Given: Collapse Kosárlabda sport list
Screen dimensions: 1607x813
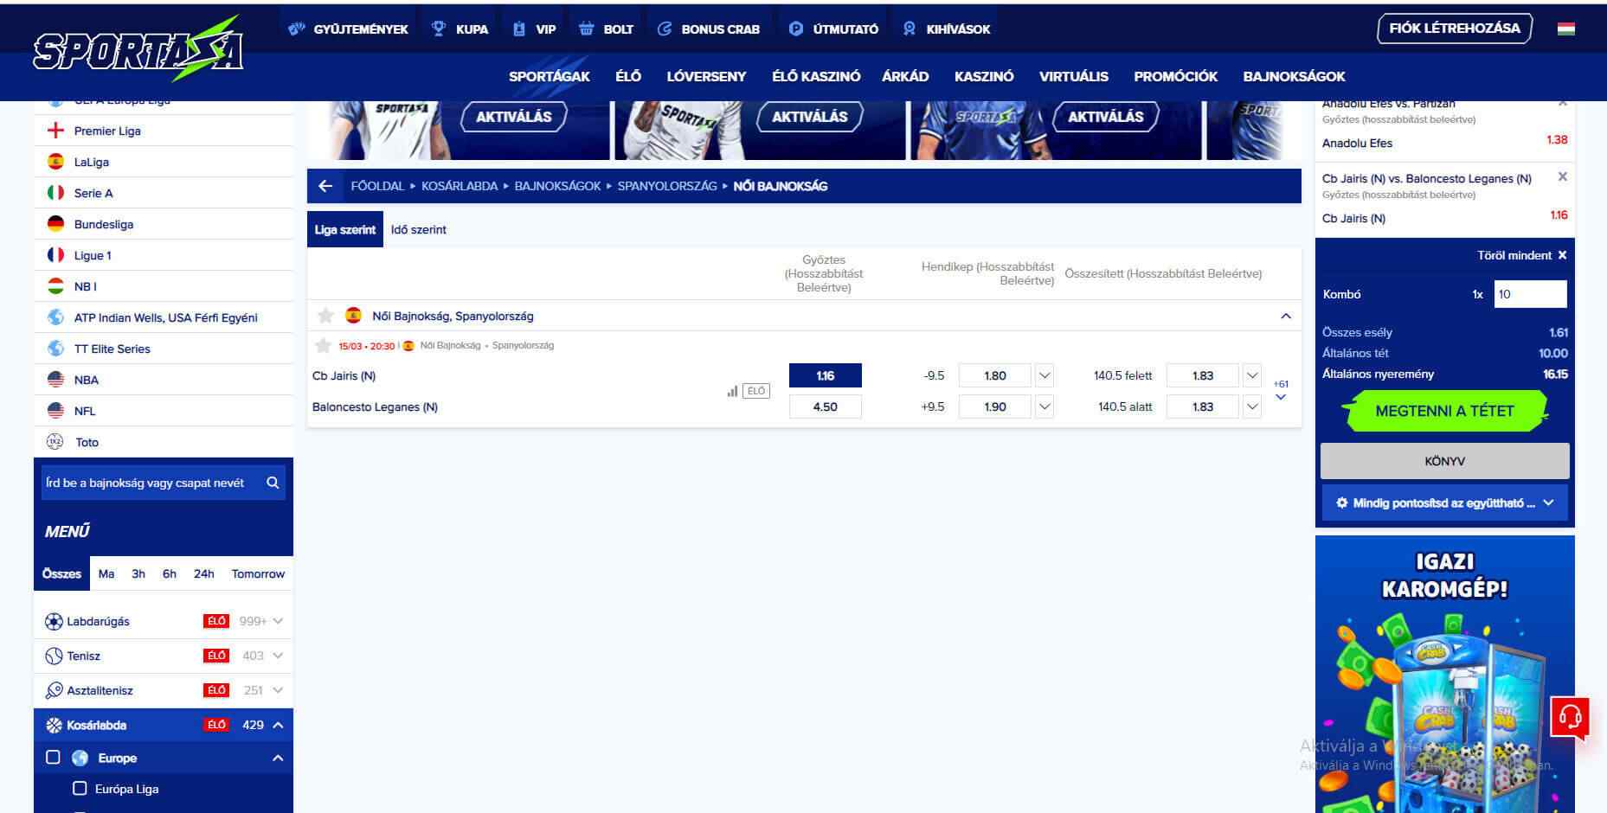Looking at the screenshot, I should 278,725.
